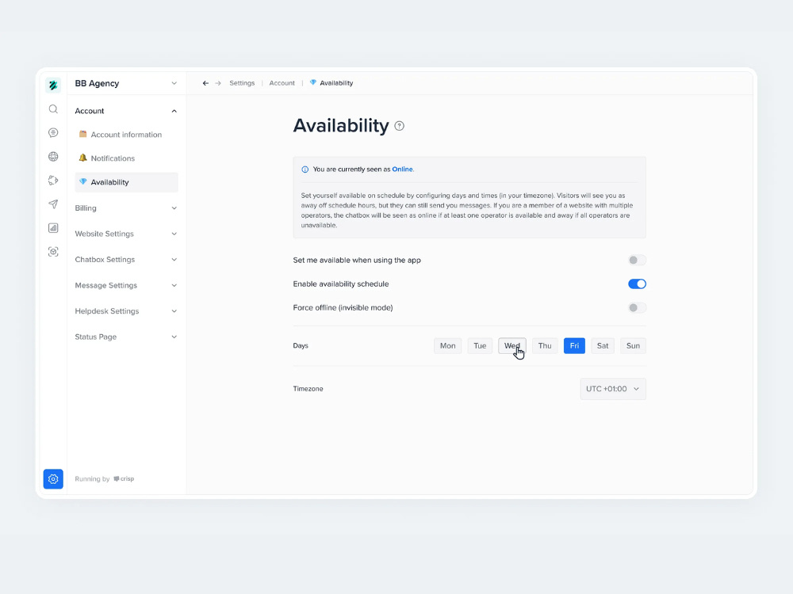Viewport: 793px width, 594px height.
Task: Select Tue day button
Action: pos(480,346)
